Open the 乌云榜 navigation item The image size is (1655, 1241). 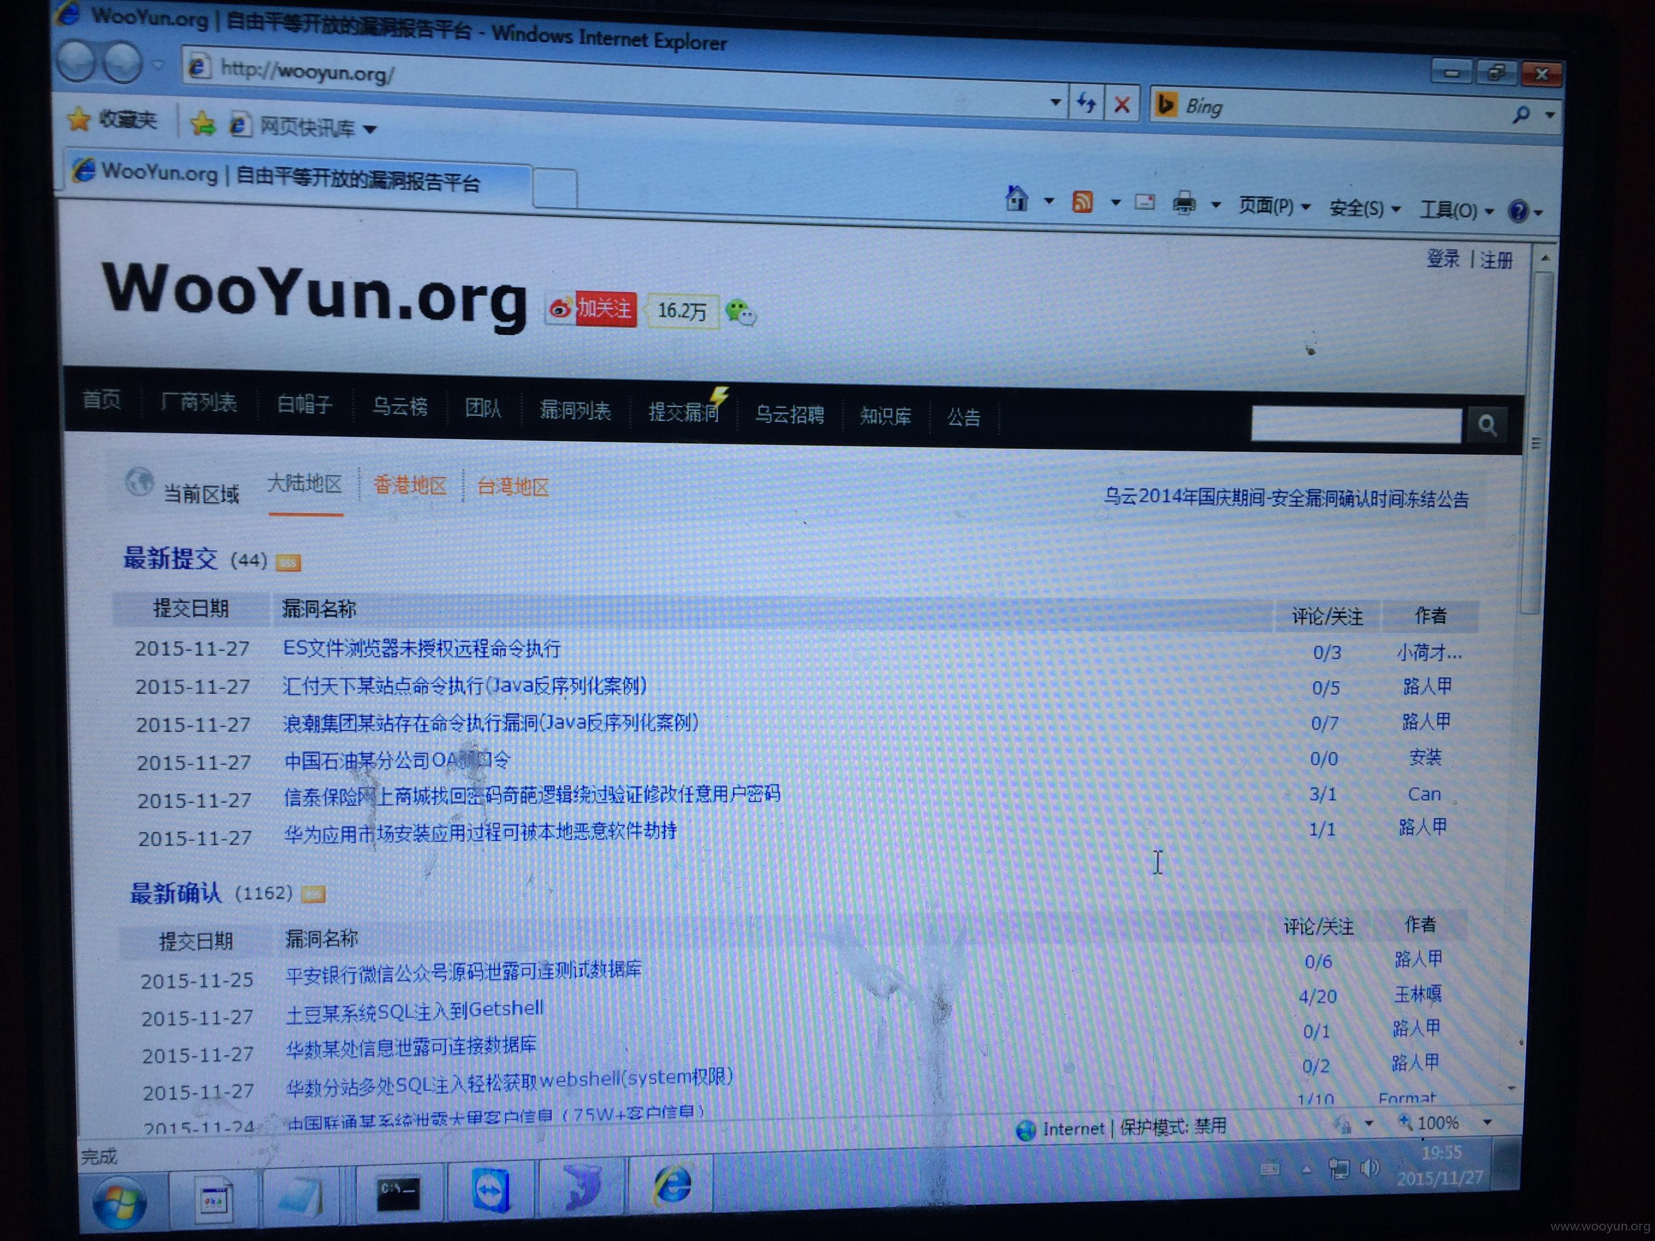point(400,406)
